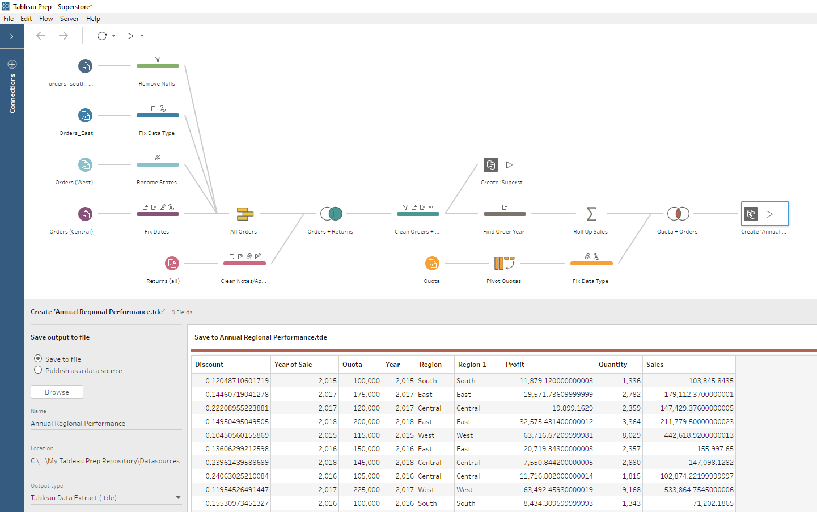Select the Quota + Orders join step
Image resolution: width=817 pixels, height=512 pixels.
(677, 214)
